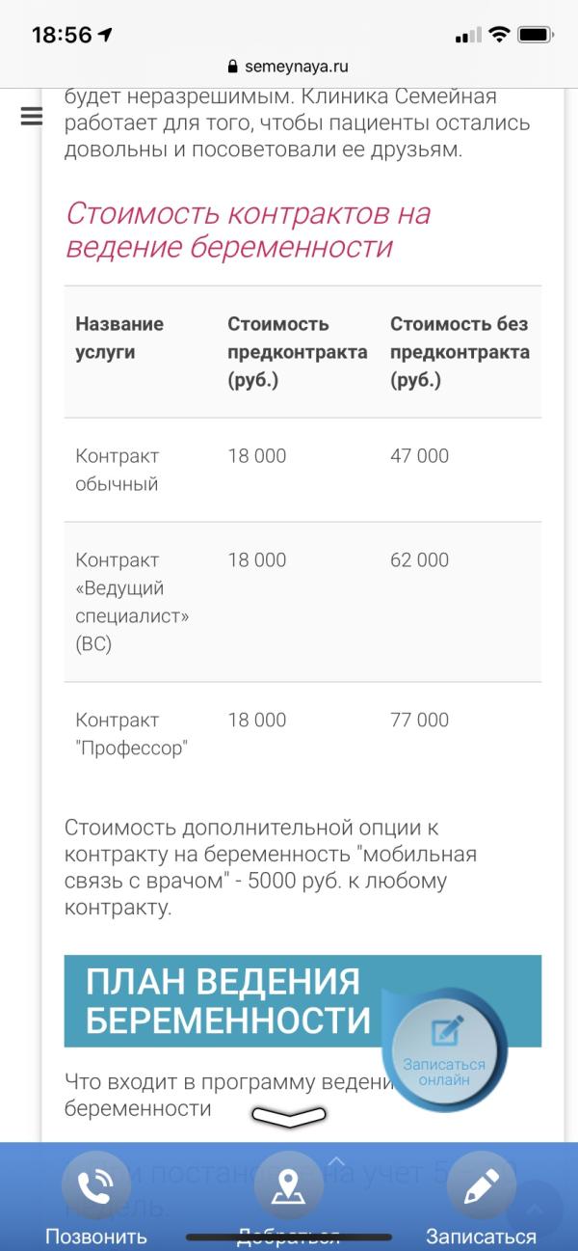The width and height of the screenshot is (578, 1251).
Task: Tap the Стоимость контрактов на ведение беременности heading
Action: 248,230
